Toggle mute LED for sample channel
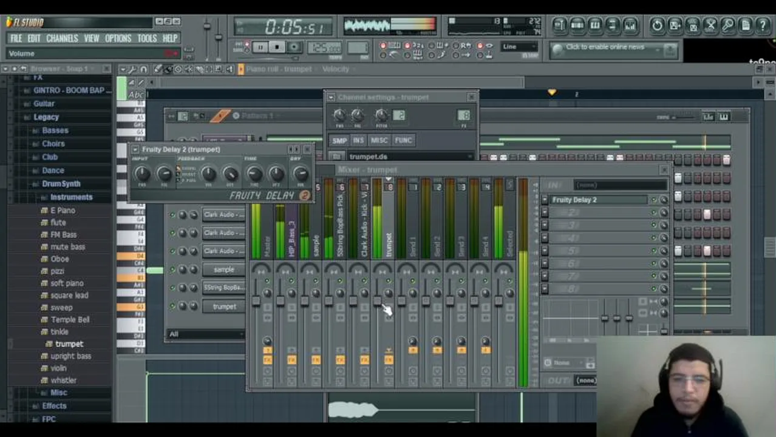This screenshot has height=437, width=776. click(x=172, y=269)
